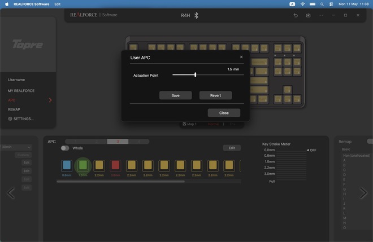Select yellow 2.2mm swatch between green and red
Viewport: 373px width, 242px height.
[99, 165]
